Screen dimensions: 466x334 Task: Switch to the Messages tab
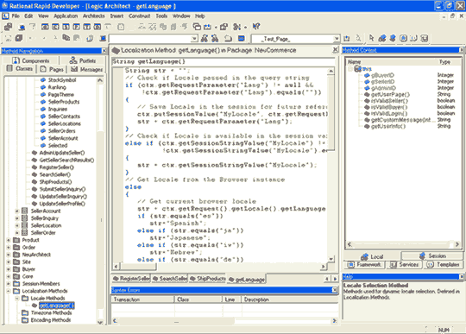tap(86, 69)
